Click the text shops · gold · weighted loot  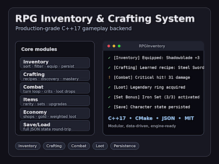(x=50, y=116)
